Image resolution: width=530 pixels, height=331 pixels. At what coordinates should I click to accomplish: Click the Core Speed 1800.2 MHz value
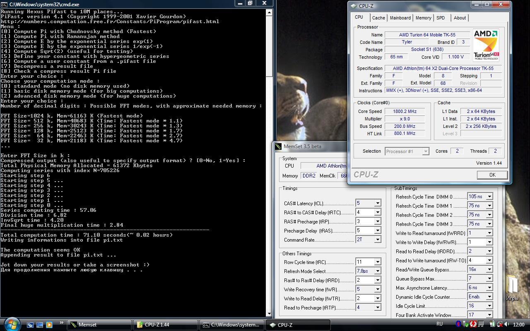(x=405, y=111)
